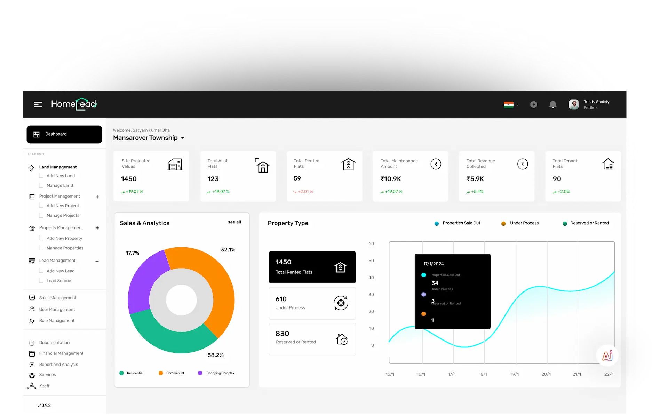Click the Financial Management sidebar icon
Screen dimensions: 668x416
coord(32,353)
